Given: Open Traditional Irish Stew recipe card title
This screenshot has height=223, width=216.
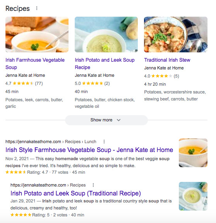Looking at the screenshot, I should point(167,60).
